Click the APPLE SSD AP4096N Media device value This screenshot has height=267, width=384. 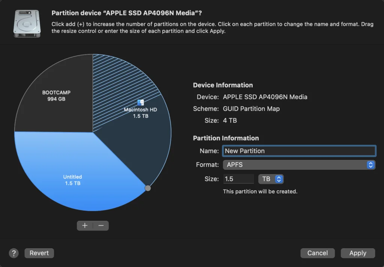265,97
